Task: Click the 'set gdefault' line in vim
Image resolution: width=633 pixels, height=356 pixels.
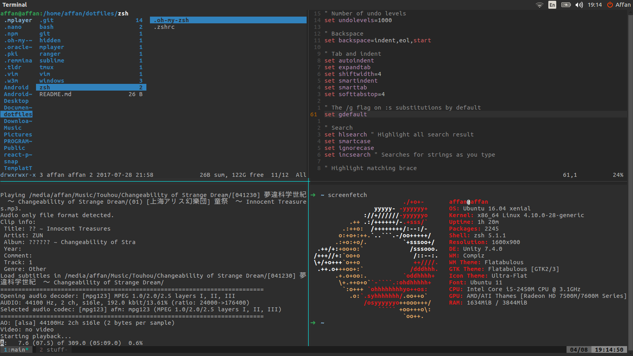Action: point(346,114)
